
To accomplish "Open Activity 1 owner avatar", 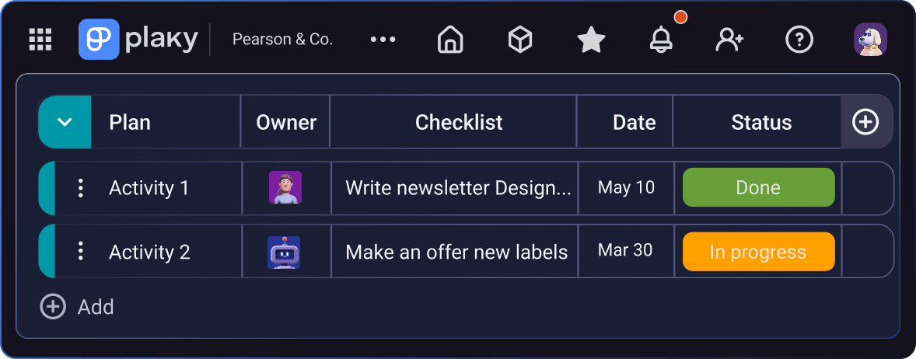I will (285, 188).
